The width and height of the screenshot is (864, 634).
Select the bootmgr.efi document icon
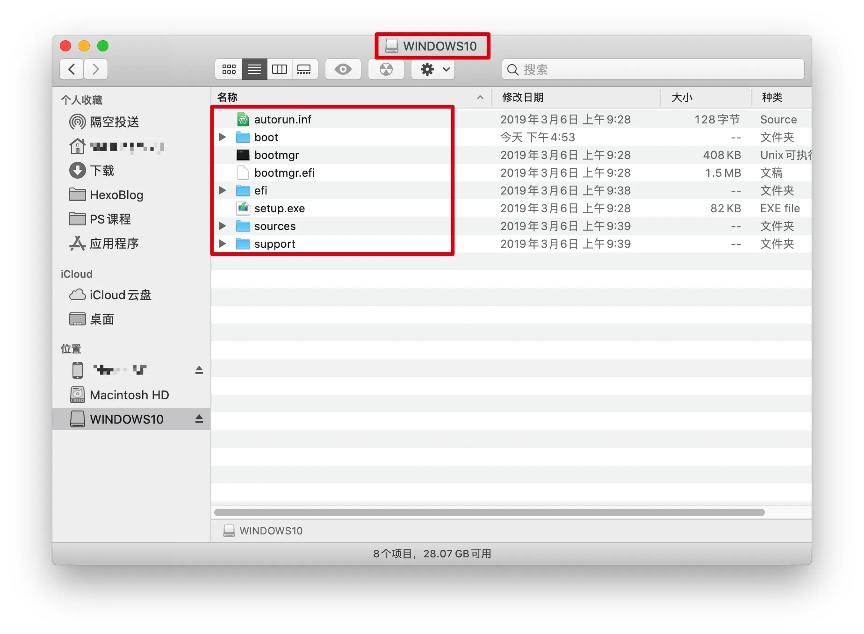coord(243,173)
